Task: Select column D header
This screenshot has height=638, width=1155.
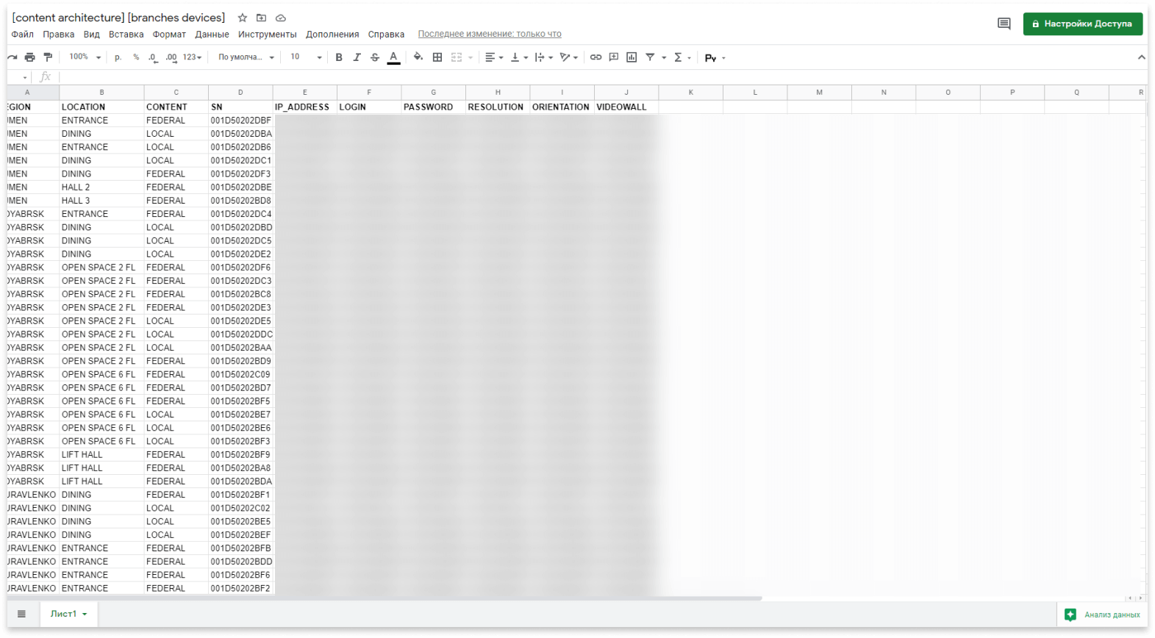Action: 240,93
